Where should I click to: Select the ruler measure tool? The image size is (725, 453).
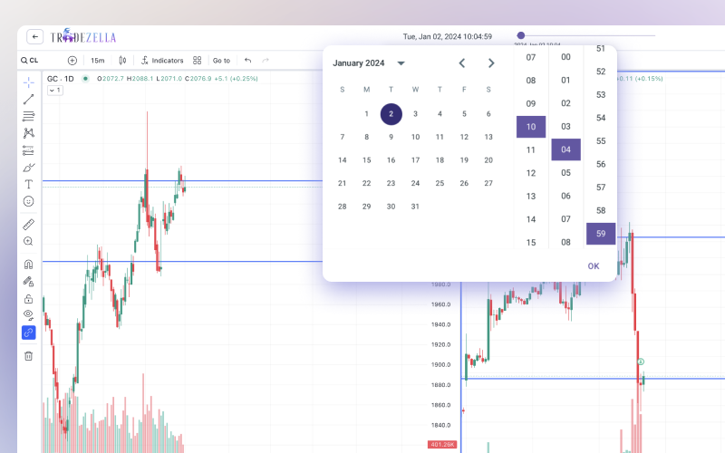coord(28,224)
